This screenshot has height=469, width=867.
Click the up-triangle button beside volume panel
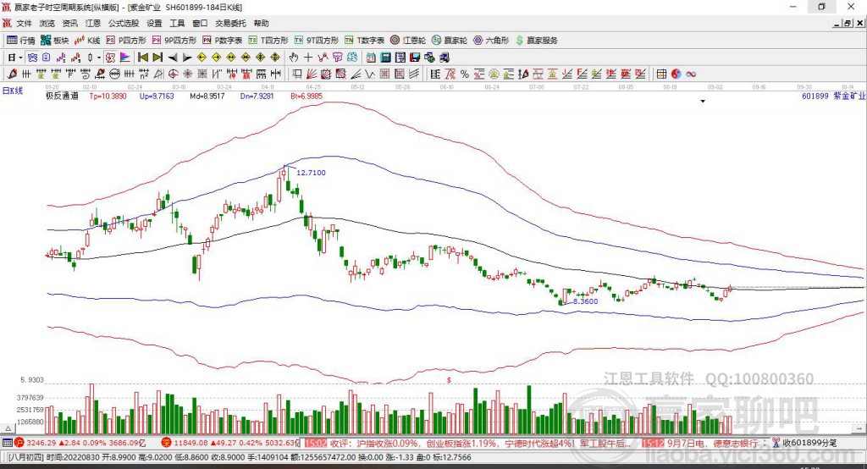coord(8,428)
